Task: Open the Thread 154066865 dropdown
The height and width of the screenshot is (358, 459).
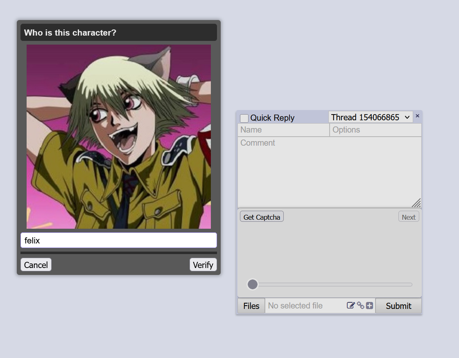Action: click(371, 117)
